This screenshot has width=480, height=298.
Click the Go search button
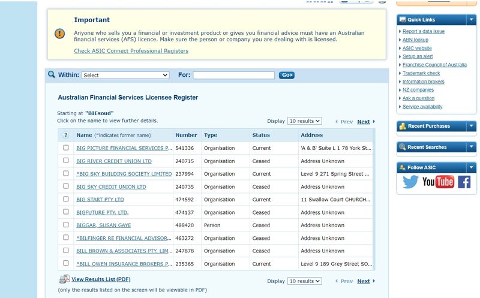(287, 75)
